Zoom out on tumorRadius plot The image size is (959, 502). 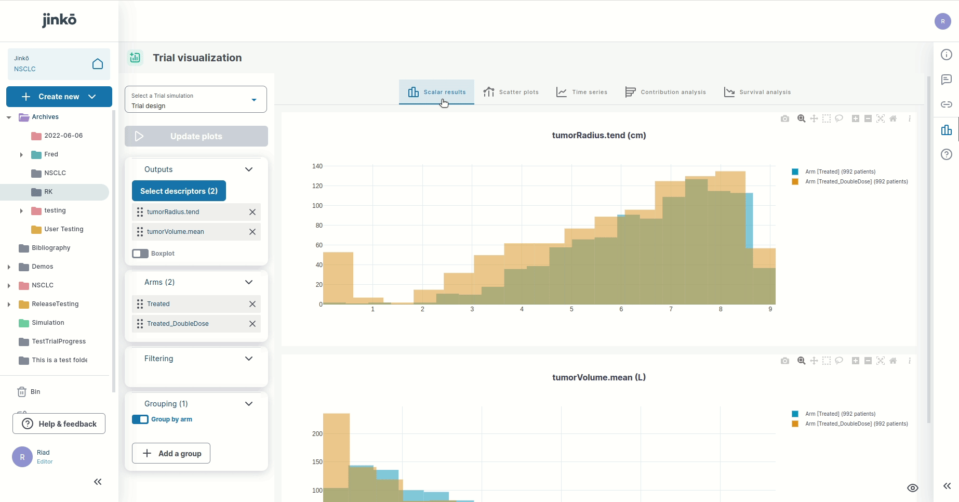pyautogui.click(x=868, y=118)
